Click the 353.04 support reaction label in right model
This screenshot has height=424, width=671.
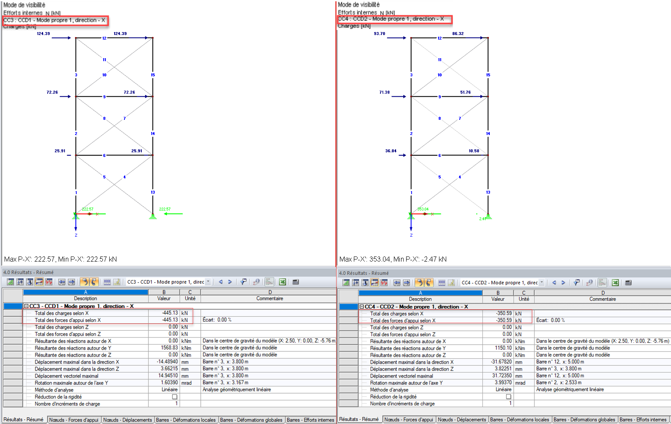(423, 209)
